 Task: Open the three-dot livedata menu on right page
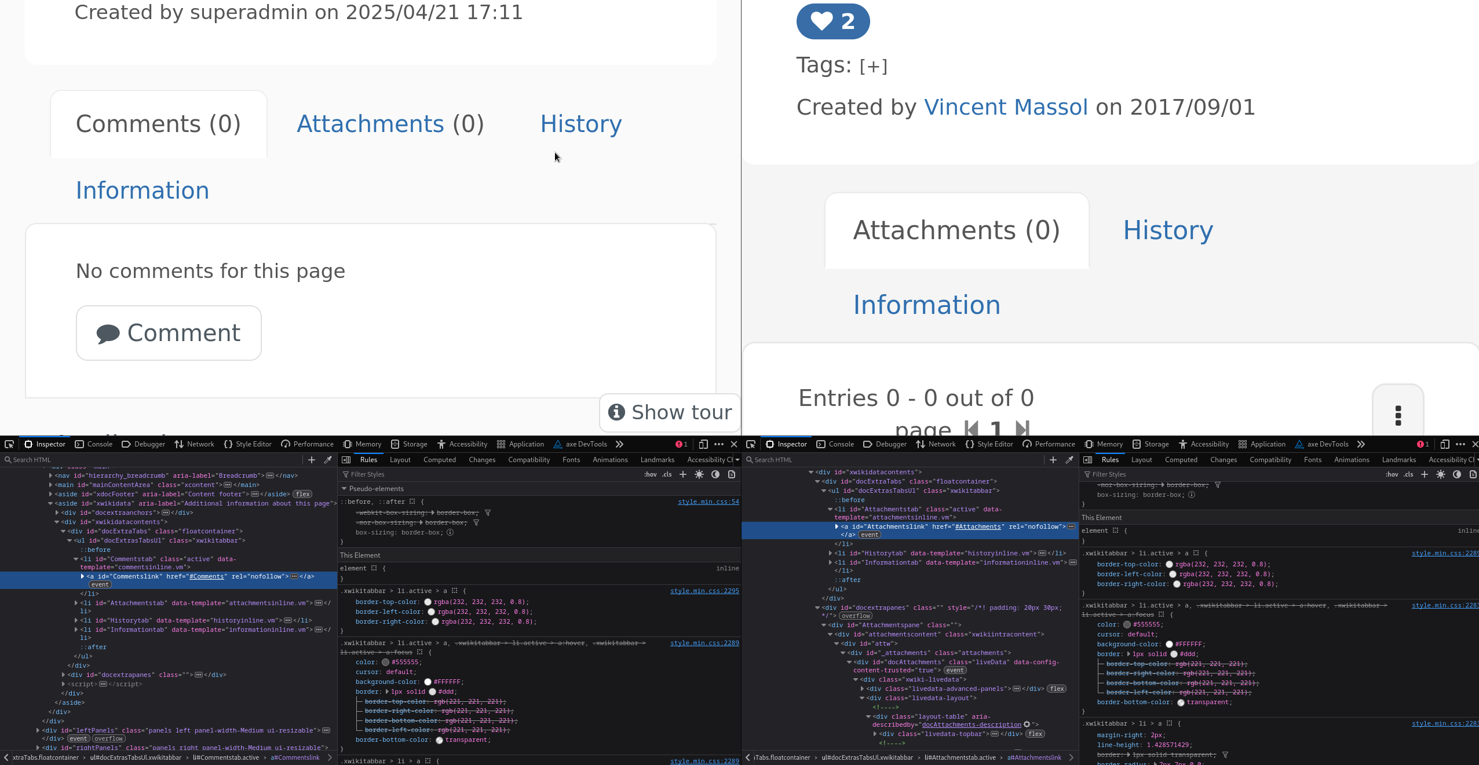(x=1398, y=415)
